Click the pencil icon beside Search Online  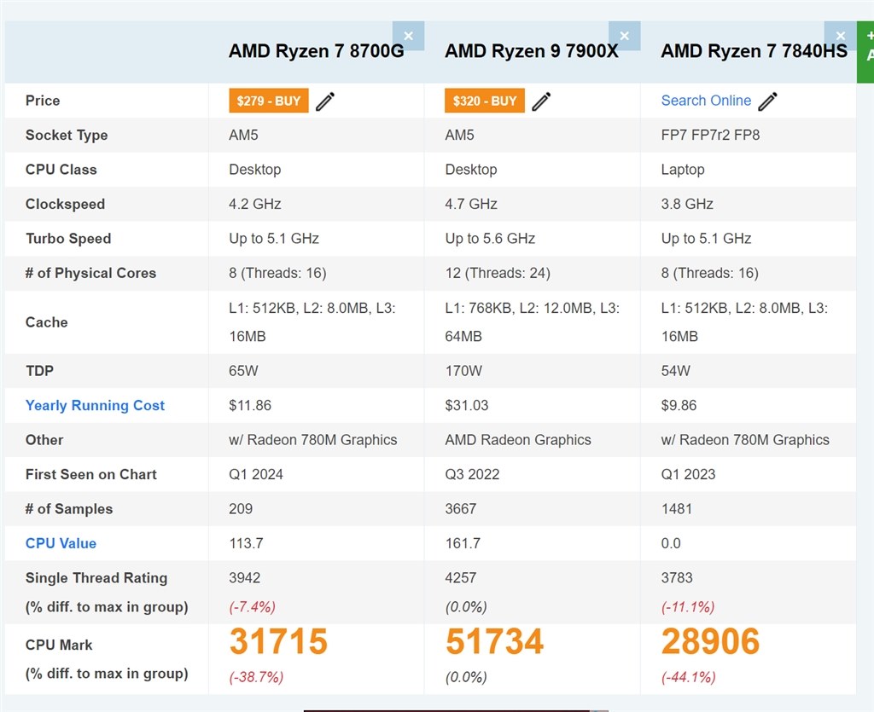767,101
